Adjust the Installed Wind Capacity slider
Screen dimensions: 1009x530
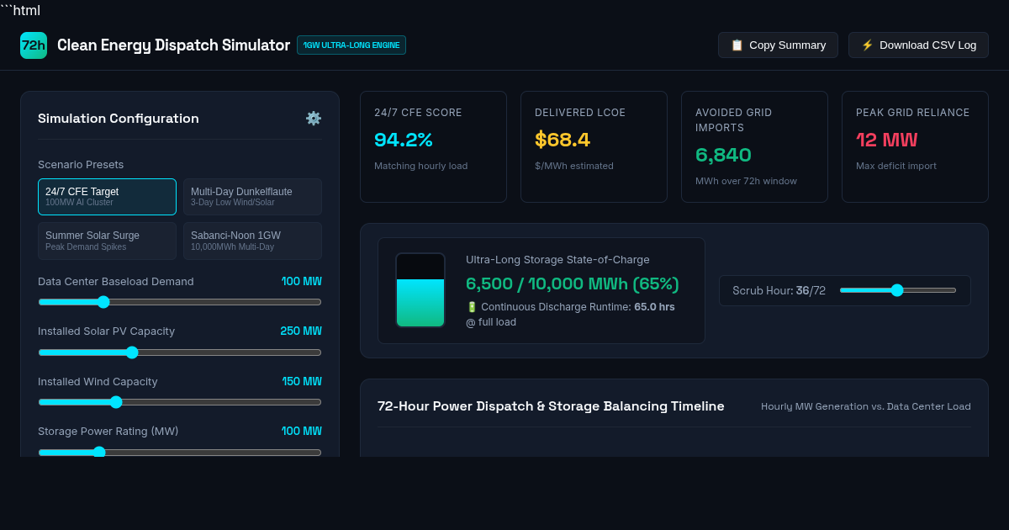(180, 402)
